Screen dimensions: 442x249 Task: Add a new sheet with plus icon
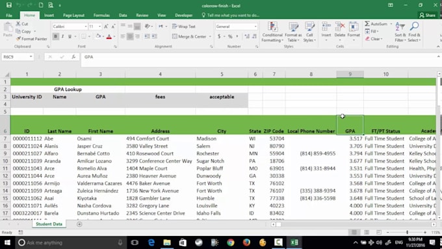[x=79, y=224]
